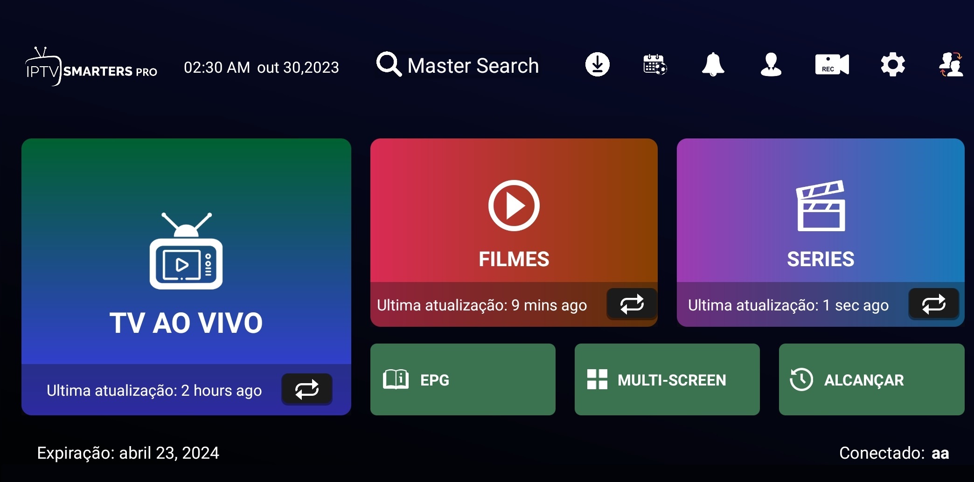The width and height of the screenshot is (974, 482).
Task: Open the EPG program guide
Action: pos(462,379)
